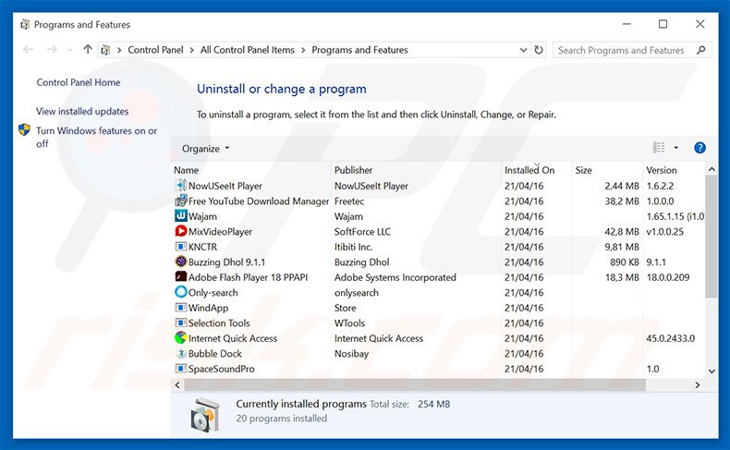Click version 18.0.0.209 cell
Image resolution: width=730 pixels, height=450 pixels.
click(x=667, y=277)
